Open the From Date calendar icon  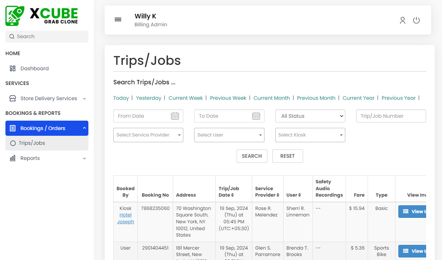[x=175, y=116]
